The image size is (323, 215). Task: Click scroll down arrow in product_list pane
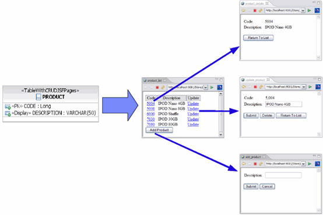(x=220, y=134)
